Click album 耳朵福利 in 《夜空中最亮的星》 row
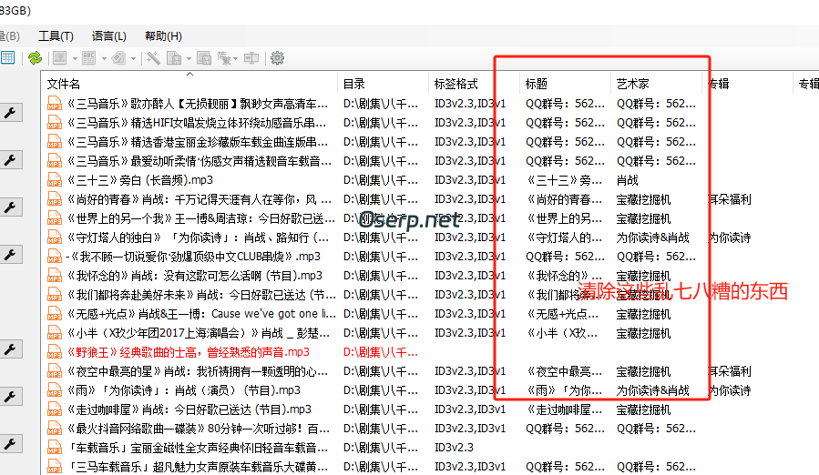Viewport: 819px width, 475px height. point(729,371)
